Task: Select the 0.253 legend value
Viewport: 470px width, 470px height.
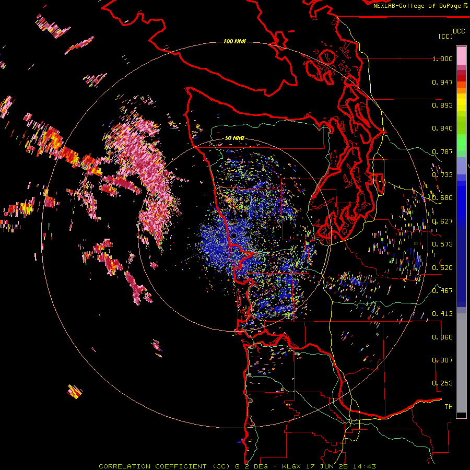Action: 442,383
